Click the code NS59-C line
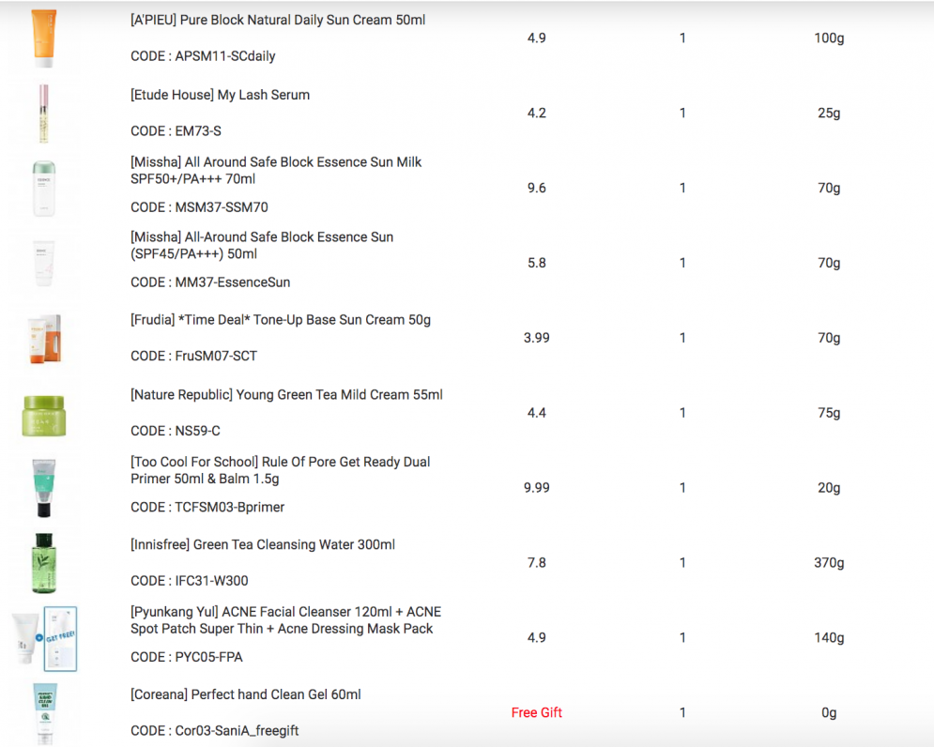The height and width of the screenshot is (747, 934). 176,431
